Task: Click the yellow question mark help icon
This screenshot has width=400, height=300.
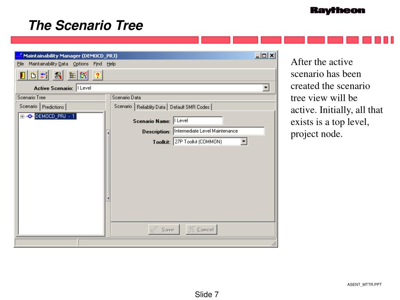Action: [97, 75]
